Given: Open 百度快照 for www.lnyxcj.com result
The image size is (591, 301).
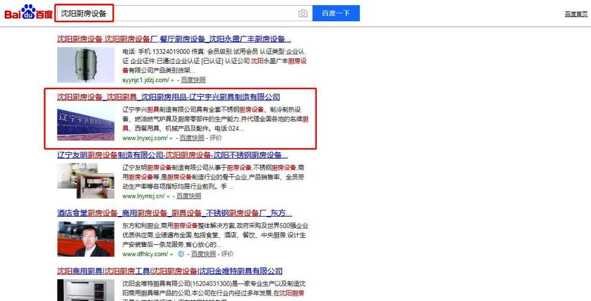Looking at the screenshot, I should coord(192,138).
